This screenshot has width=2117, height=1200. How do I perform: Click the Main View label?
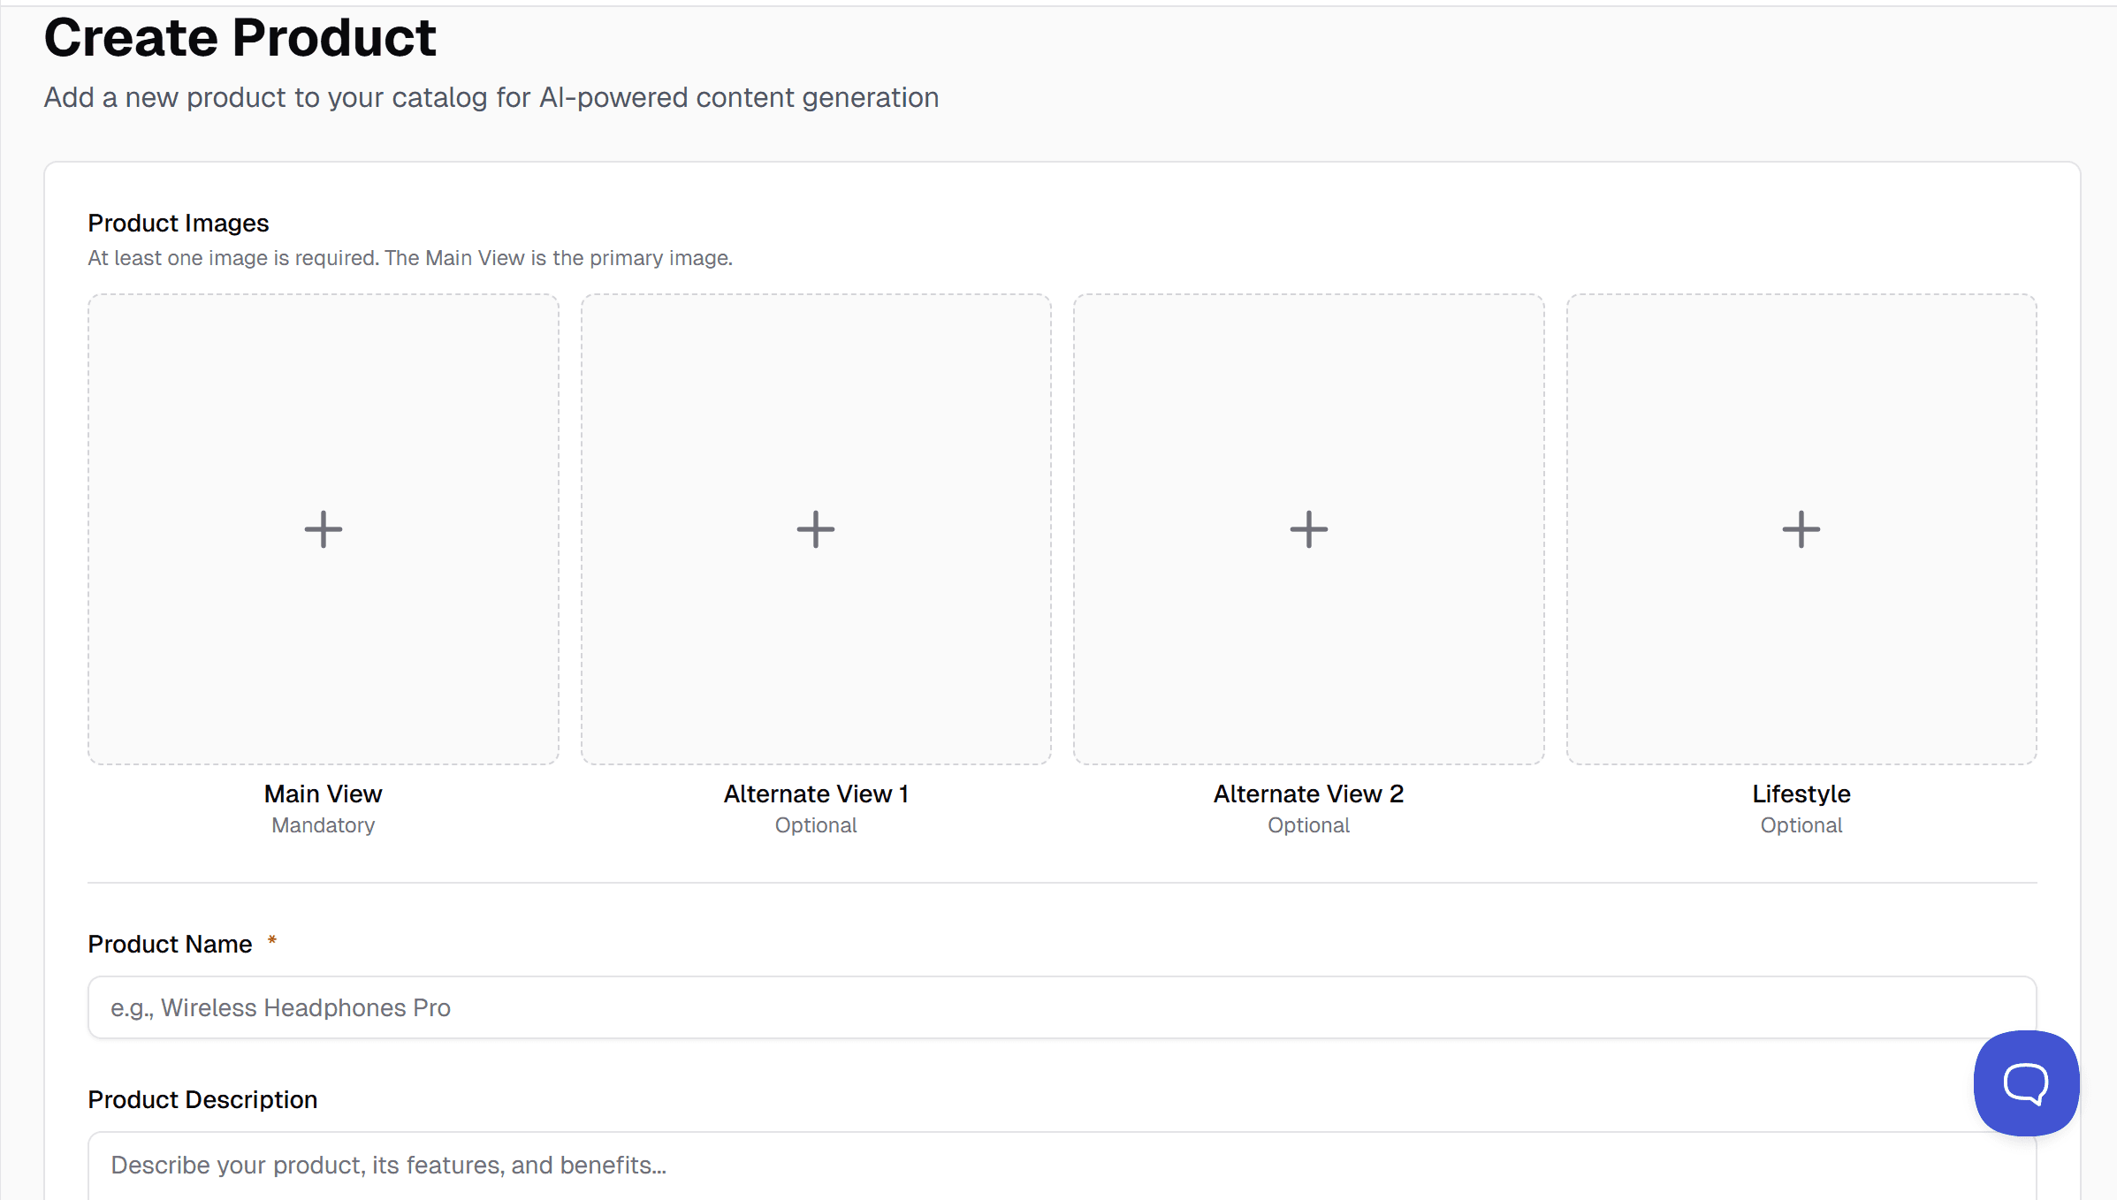coord(324,794)
